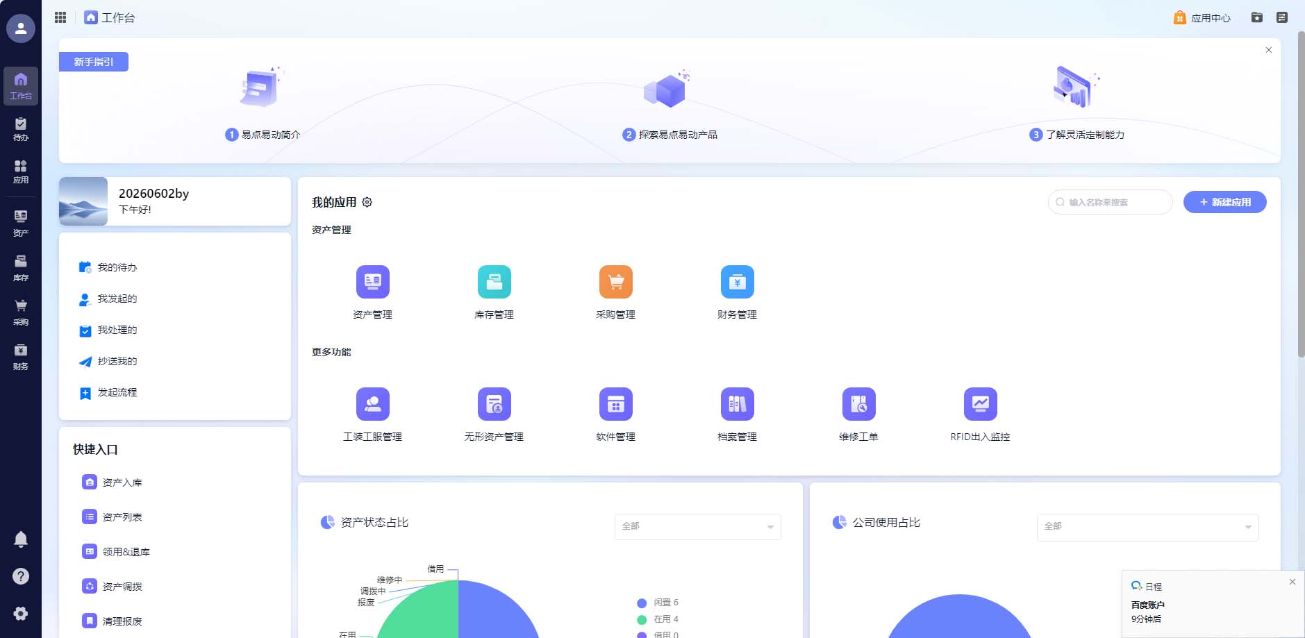The image size is (1305, 638).
Task: Click the 新建应用 button
Action: coord(1224,202)
